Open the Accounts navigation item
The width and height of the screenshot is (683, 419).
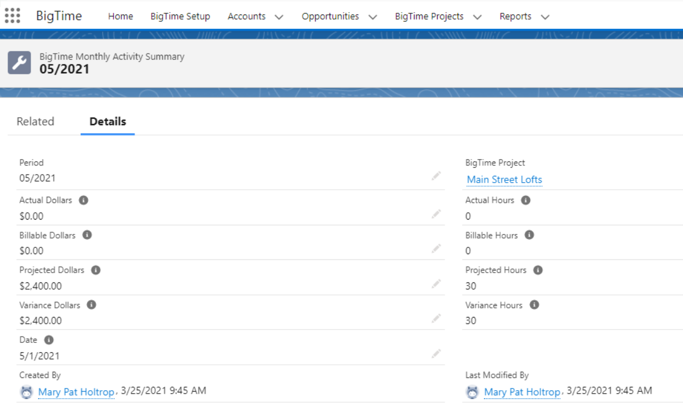pos(247,16)
